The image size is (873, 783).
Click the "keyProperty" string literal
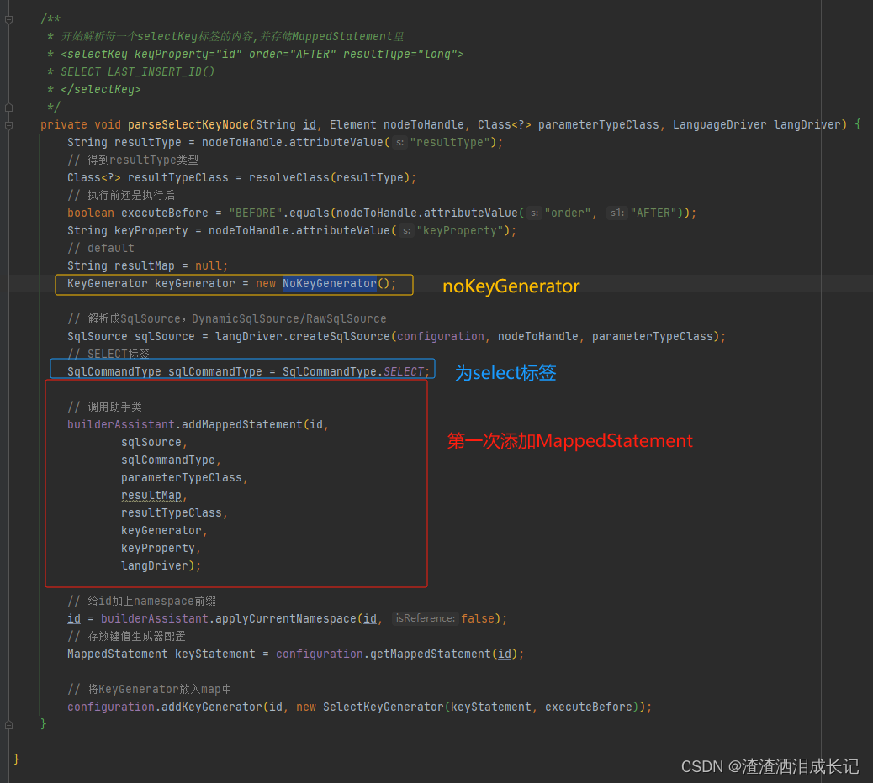tap(460, 230)
